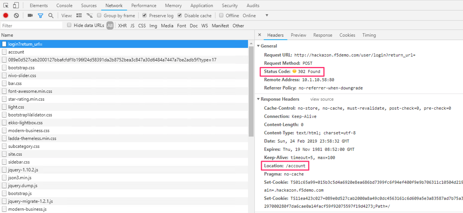
Task: Clear the network log icon
Action: tap(16, 15)
